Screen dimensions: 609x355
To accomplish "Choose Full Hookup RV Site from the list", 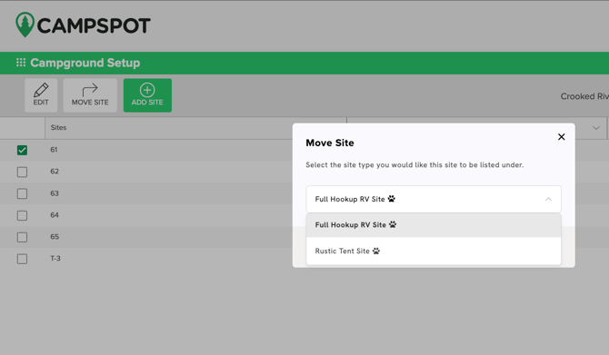I will point(434,225).
